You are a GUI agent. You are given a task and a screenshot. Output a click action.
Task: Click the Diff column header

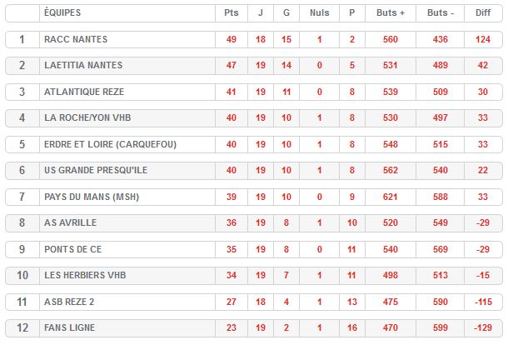483,13
